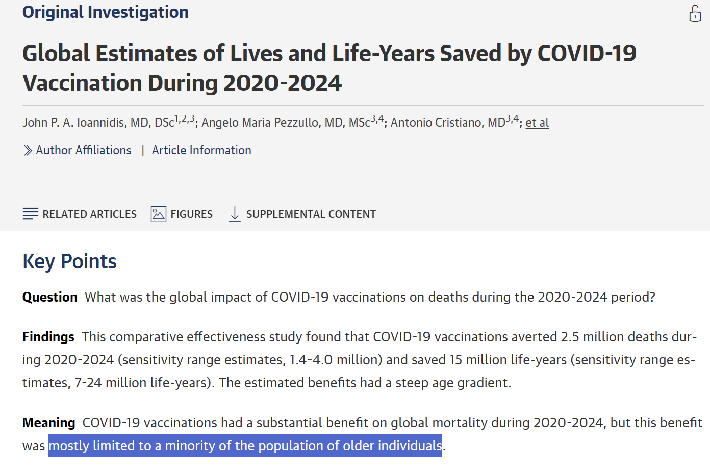This screenshot has height=466, width=710.
Task: Open Author Affiliations section
Action: (x=84, y=150)
